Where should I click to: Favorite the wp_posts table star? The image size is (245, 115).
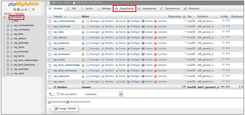tap(83, 49)
